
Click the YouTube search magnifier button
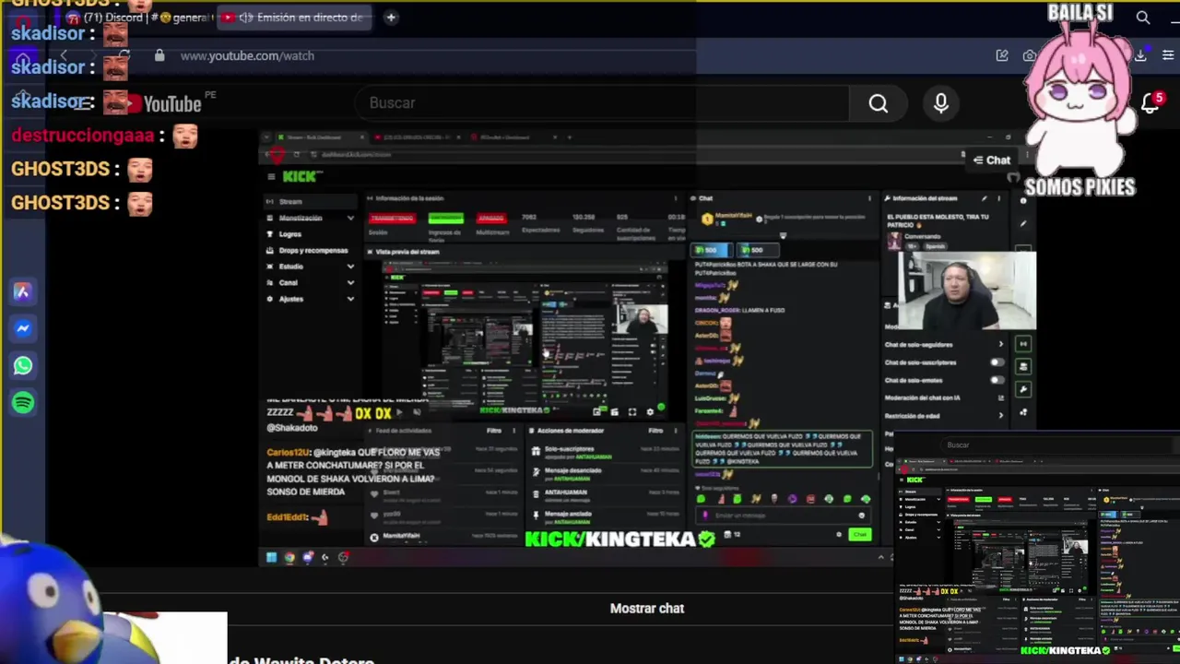(x=878, y=104)
